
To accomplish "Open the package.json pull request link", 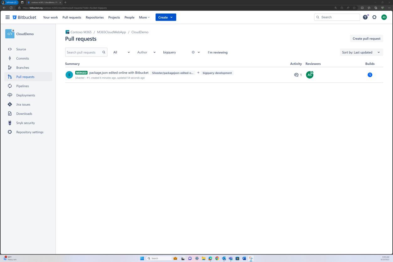I will 119,73.
